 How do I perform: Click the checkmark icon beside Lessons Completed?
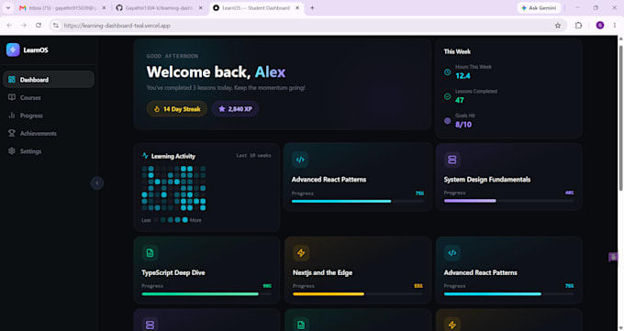coord(447,96)
